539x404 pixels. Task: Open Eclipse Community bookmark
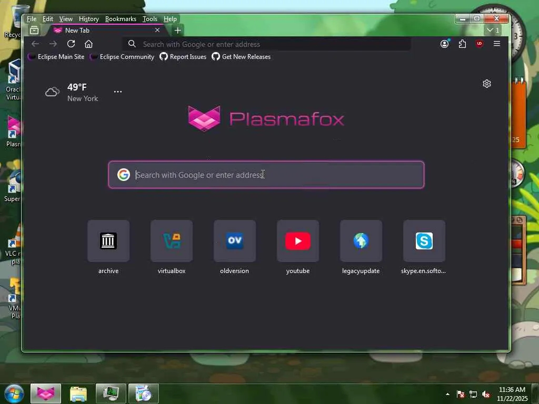click(122, 57)
